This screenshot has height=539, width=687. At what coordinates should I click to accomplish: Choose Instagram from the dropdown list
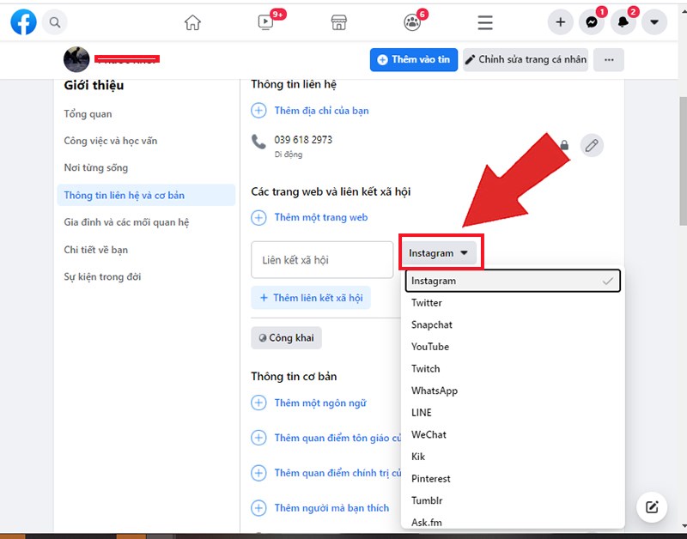click(x=513, y=281)
